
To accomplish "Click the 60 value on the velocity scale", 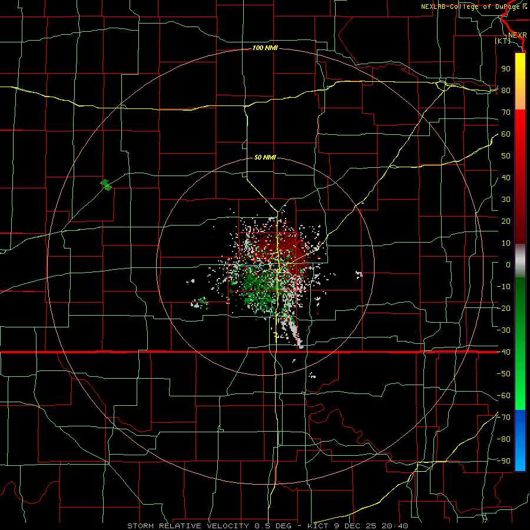I will (x=506, y=134).
